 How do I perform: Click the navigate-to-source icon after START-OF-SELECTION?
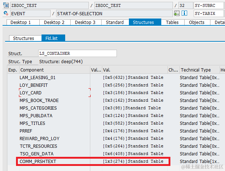tap(177, 13)
